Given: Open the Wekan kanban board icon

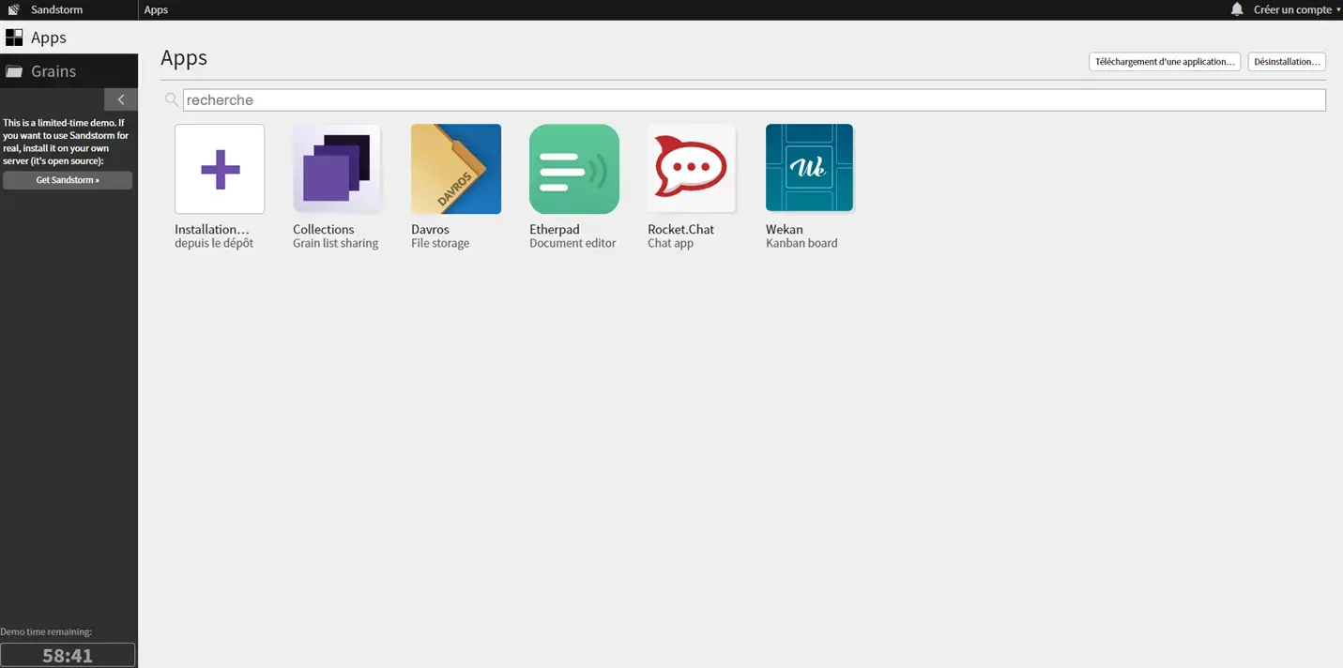Looking at the screenshot, I should tap(810, 169).
